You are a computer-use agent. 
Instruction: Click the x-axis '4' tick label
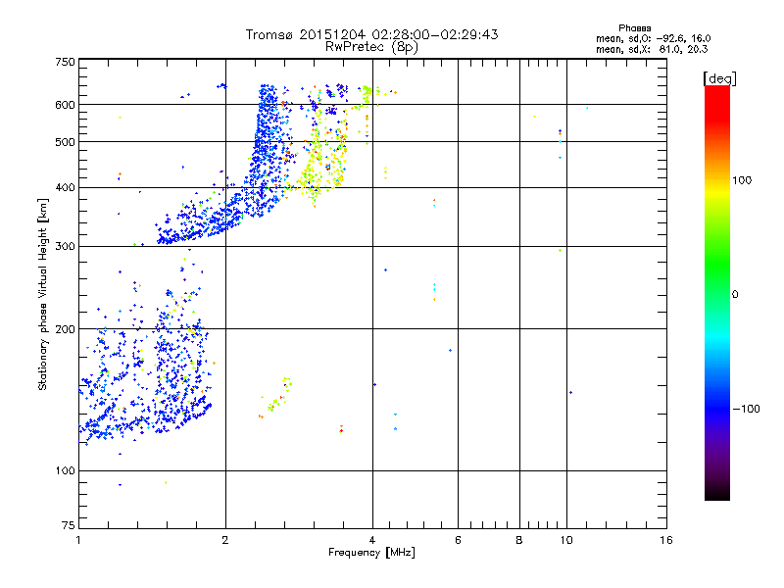tap(372, 540)
